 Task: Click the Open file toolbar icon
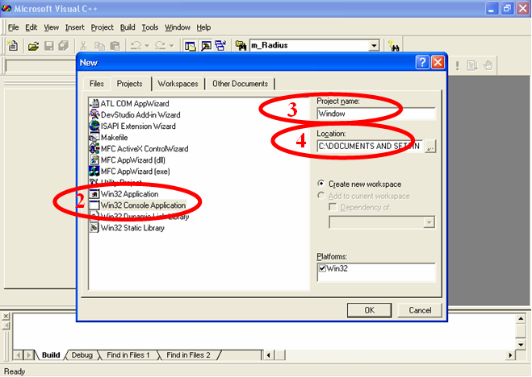tap(34, 46)
